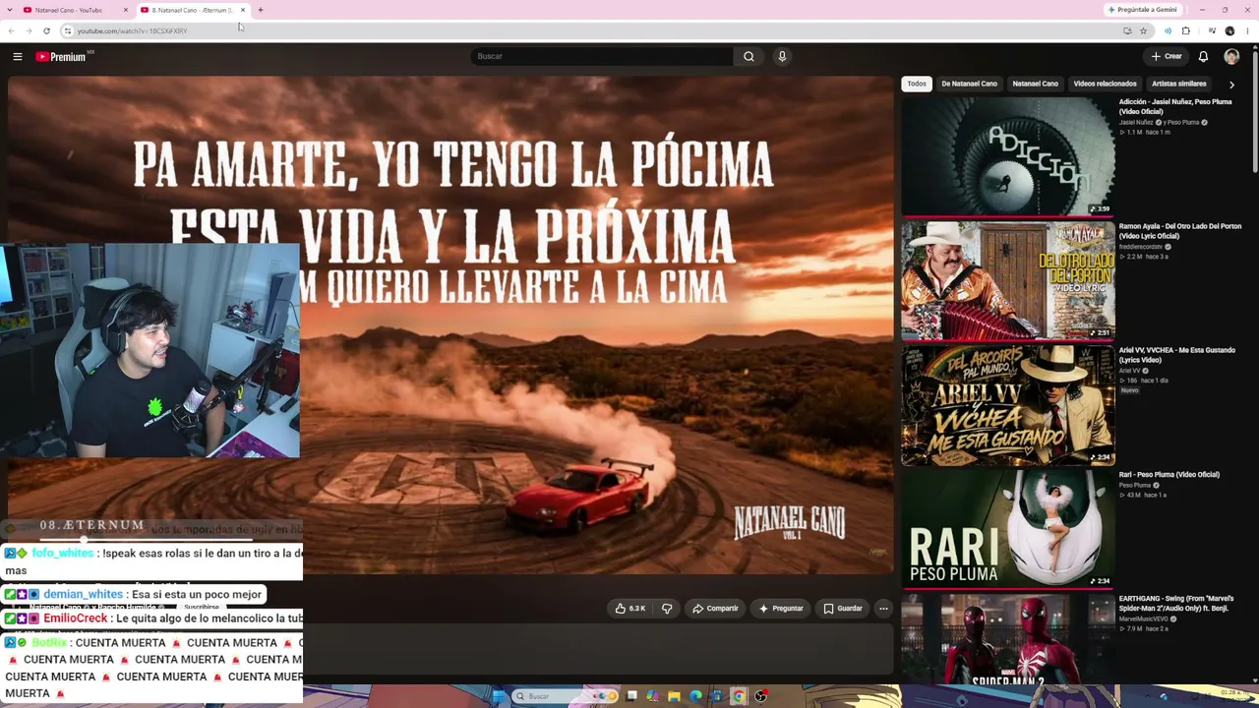The image size is (1259, 708).
Task: Click the main video player
Action: (x=450, y=324)
